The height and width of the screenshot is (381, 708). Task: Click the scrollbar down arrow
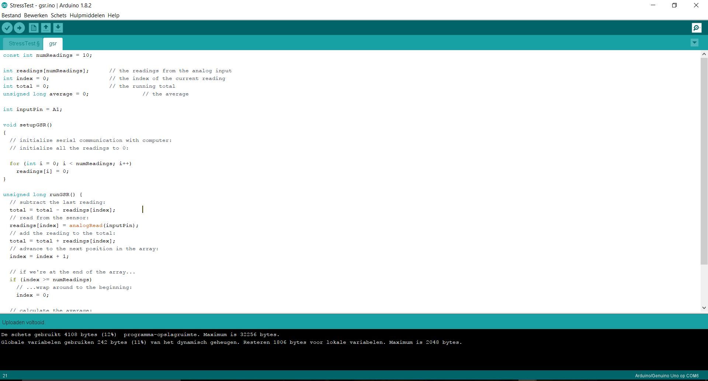click(704, 307)
